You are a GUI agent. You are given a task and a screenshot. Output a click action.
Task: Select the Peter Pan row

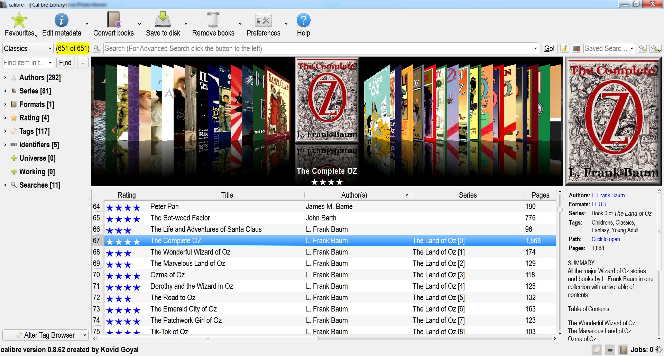click(324, 207)
